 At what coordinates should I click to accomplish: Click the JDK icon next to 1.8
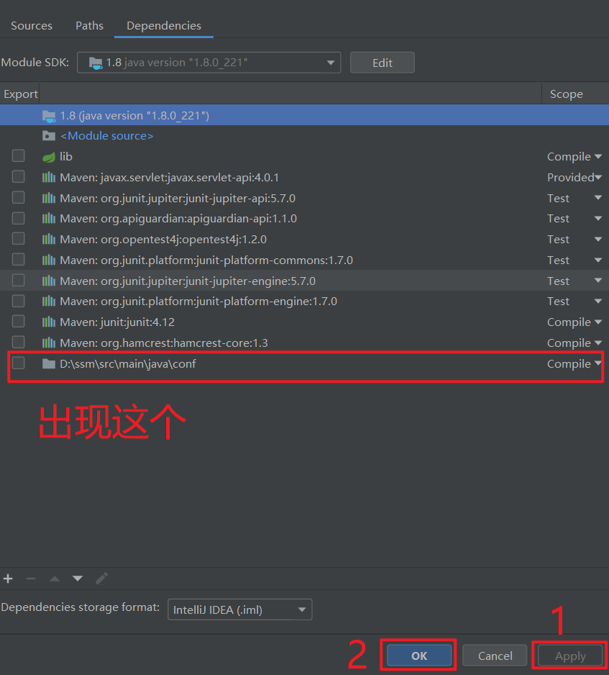(x=47, y=115)
